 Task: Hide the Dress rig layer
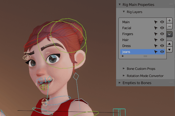[162, 46]
